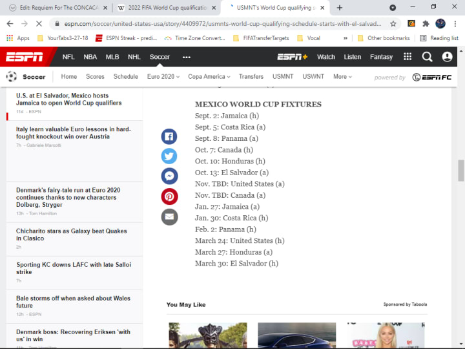Open the Soccer Schedule link
Image resolution: width=465 pixels, height=349 pixels.
point(126,76)
